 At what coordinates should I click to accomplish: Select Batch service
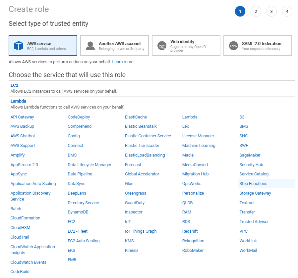tap(16, 209)
